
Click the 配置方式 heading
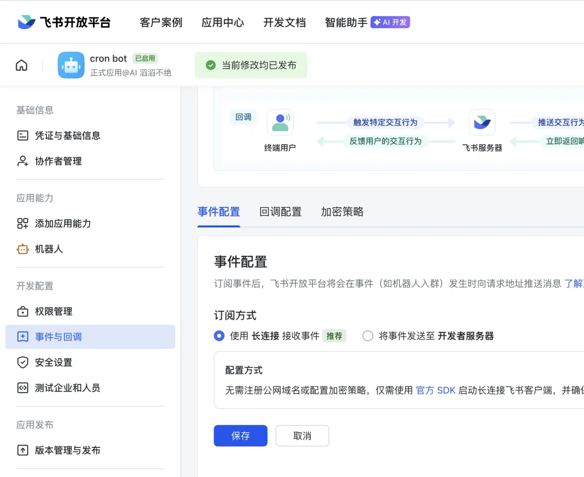coord(244,370)
